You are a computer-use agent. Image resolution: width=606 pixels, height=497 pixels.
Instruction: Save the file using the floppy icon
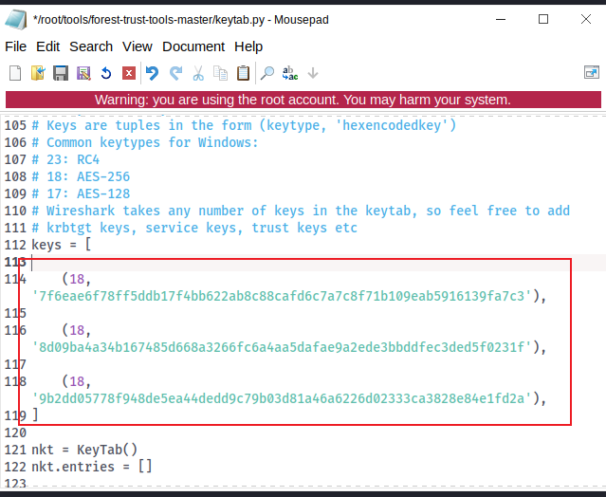[61, 73]
